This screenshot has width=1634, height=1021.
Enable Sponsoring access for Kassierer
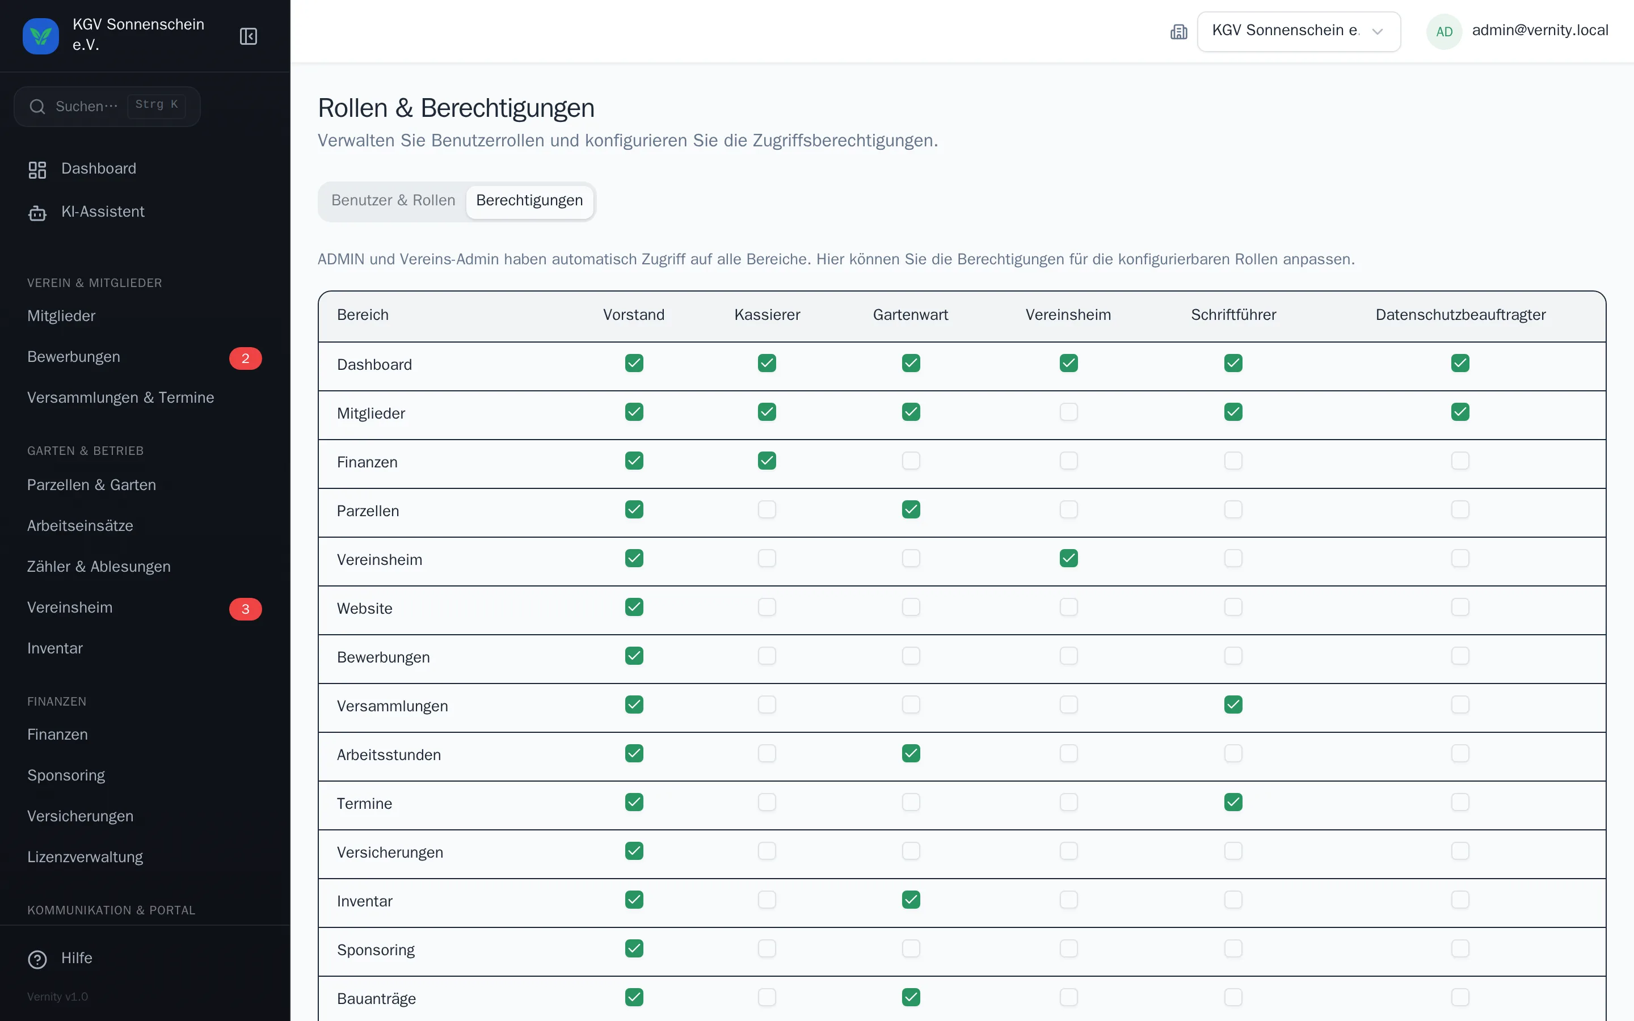(767, 949)
